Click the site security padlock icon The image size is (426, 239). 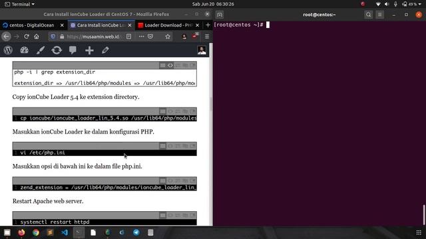62,37
